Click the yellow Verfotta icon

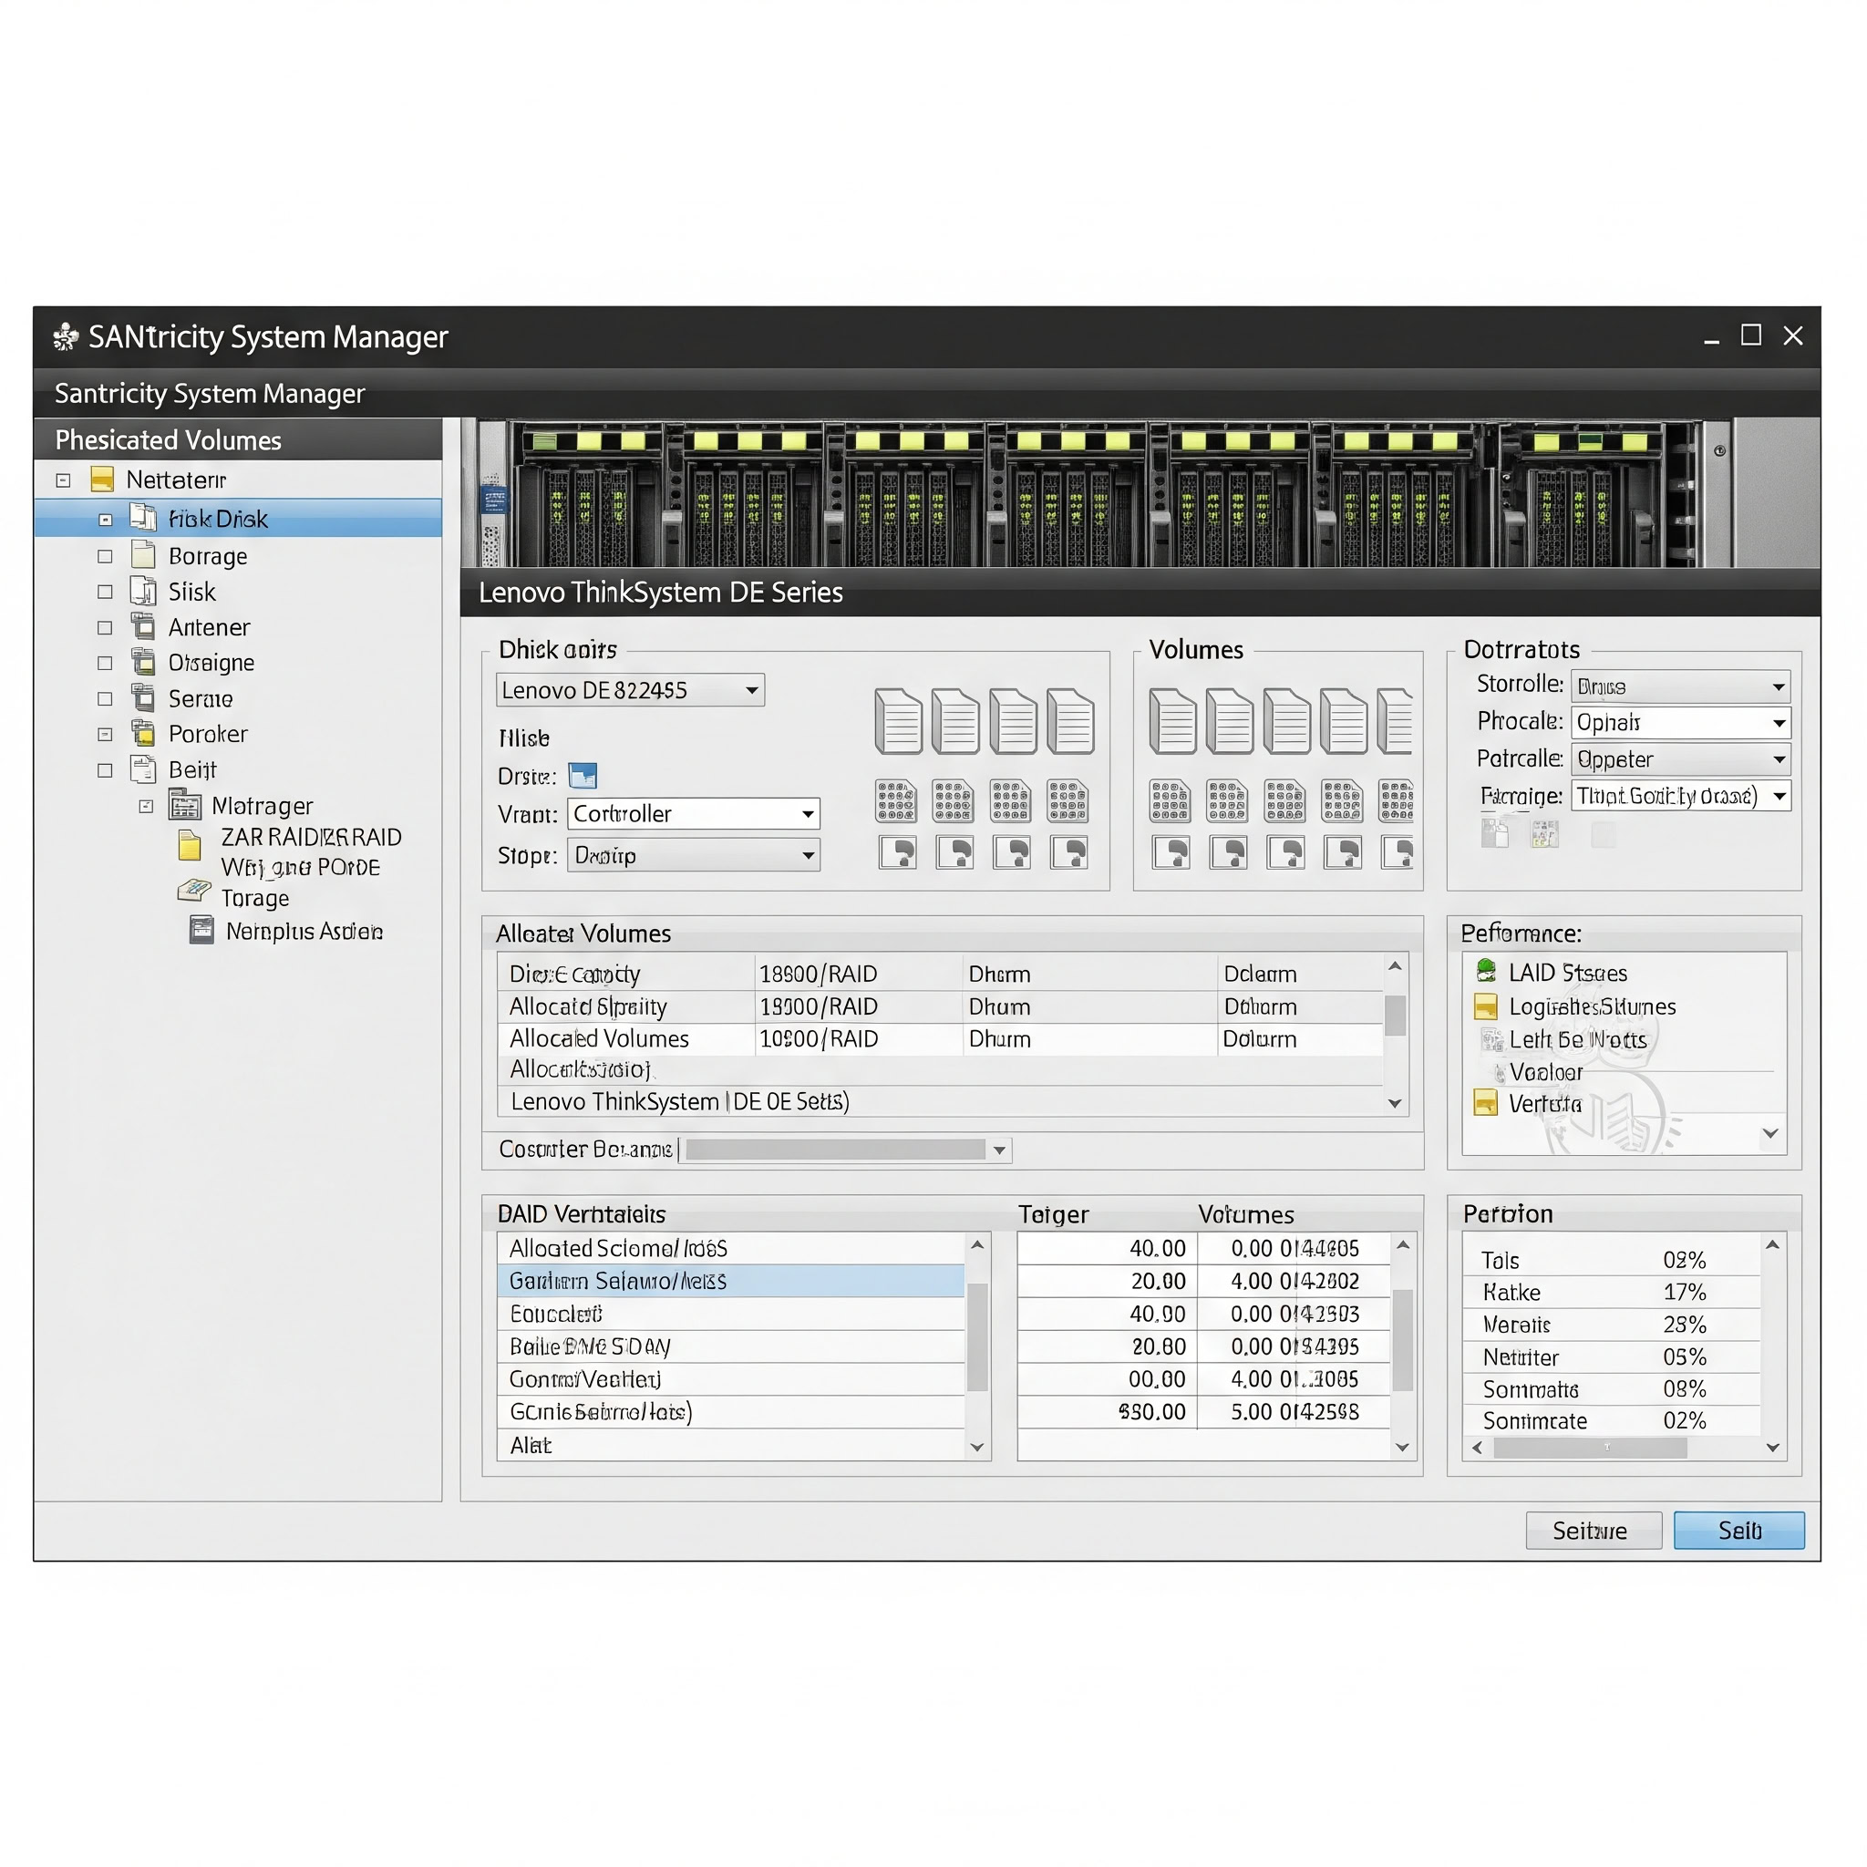1486,1103
